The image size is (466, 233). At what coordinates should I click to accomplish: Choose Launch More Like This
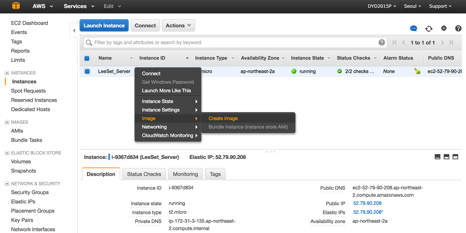tap(168, 91)
